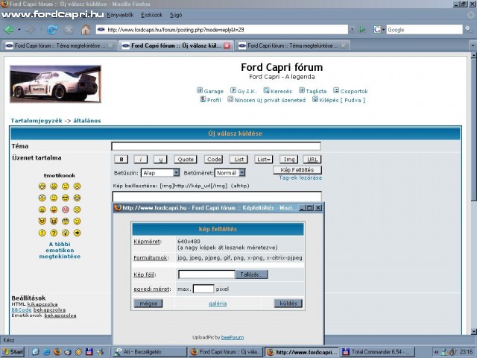The width and height of the screenshot is (477, 358).
Task: Open the Súgó menu
Action: [176, 15]
